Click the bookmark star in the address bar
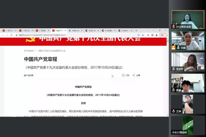 coord(143,35)
